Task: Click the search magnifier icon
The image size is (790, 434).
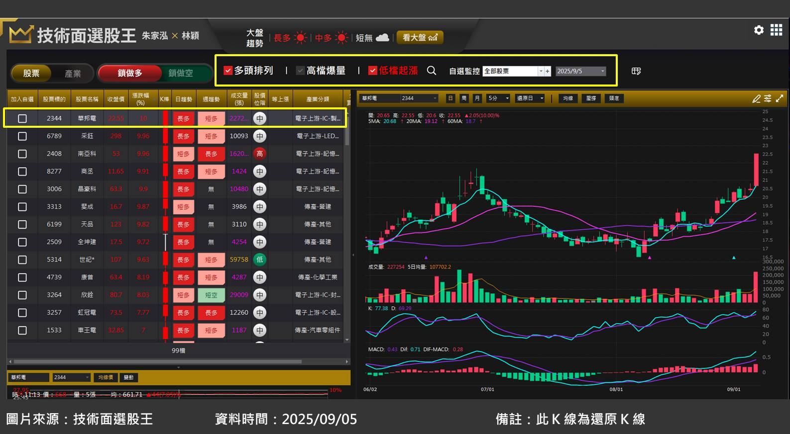Action: click(x=432, y=71)
